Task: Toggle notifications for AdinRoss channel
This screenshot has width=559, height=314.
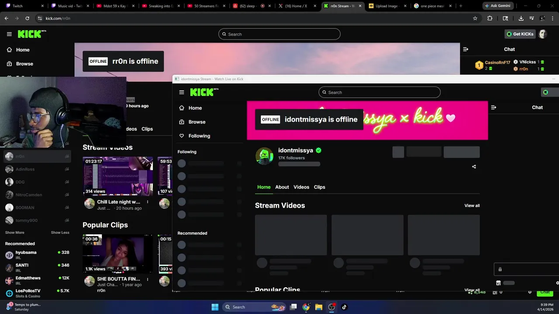Action: 67,169
